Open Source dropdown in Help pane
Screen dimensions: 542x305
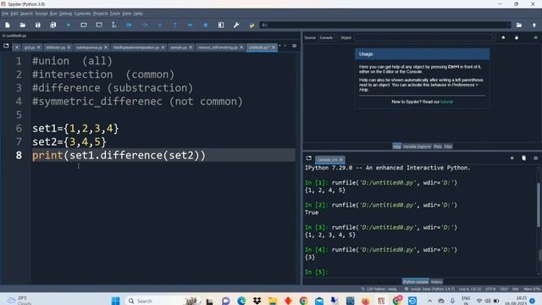[328, 37]
